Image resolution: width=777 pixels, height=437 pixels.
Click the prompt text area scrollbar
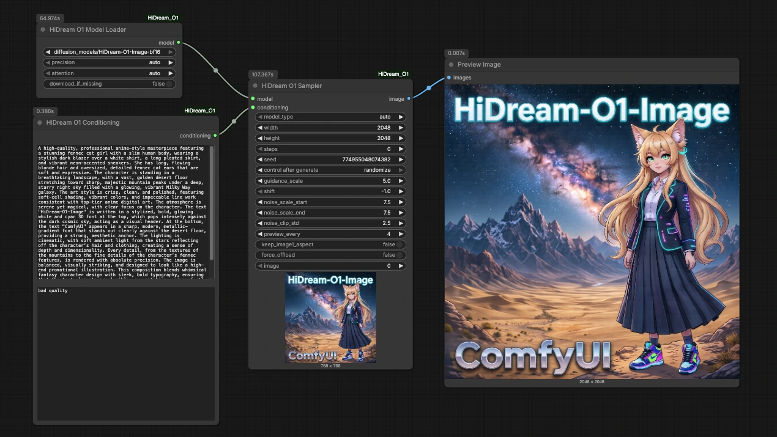pyautogui.click(x=212, y=202)
